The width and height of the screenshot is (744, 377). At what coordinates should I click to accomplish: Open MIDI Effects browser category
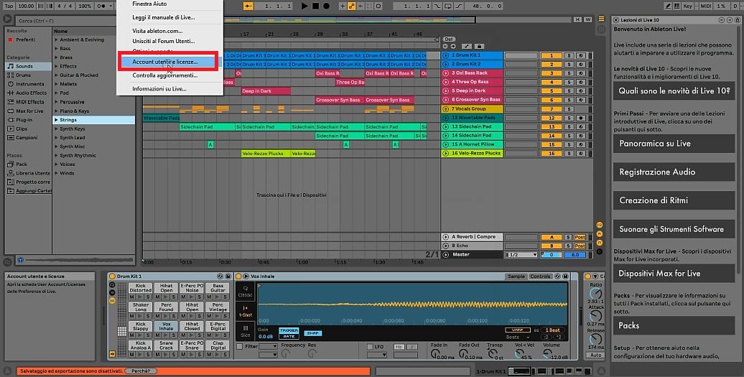pos(29,102)
